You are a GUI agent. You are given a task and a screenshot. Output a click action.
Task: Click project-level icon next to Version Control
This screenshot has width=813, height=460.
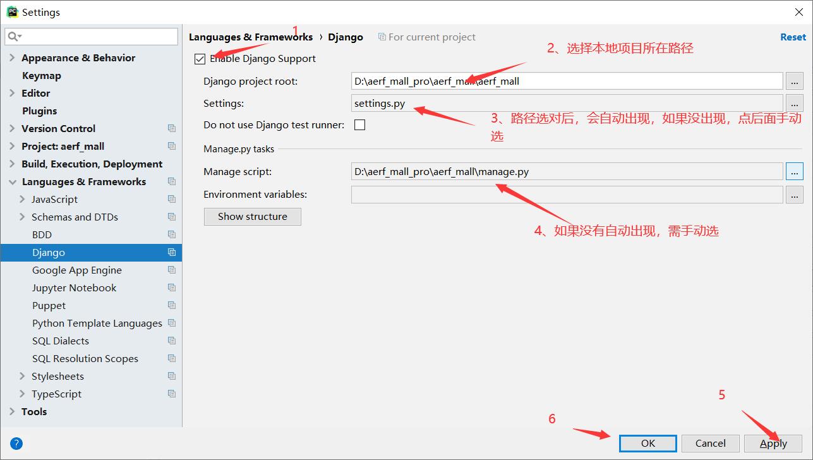pyautogui.click(x=171, y=128)
